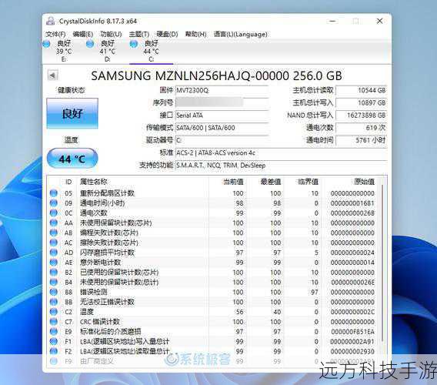Screen dimensions: 437x385
Task: Click the 临界值 column header
Action: pos(308,182)
